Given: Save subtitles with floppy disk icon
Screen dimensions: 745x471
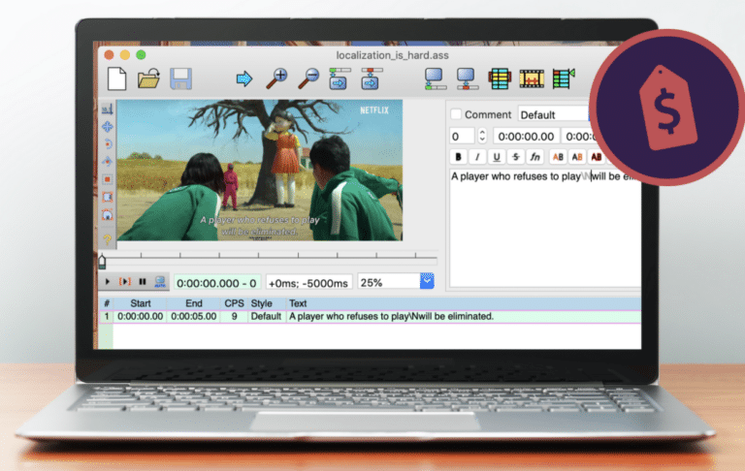Looking at the screenshot, I should (x=180, y=78).
